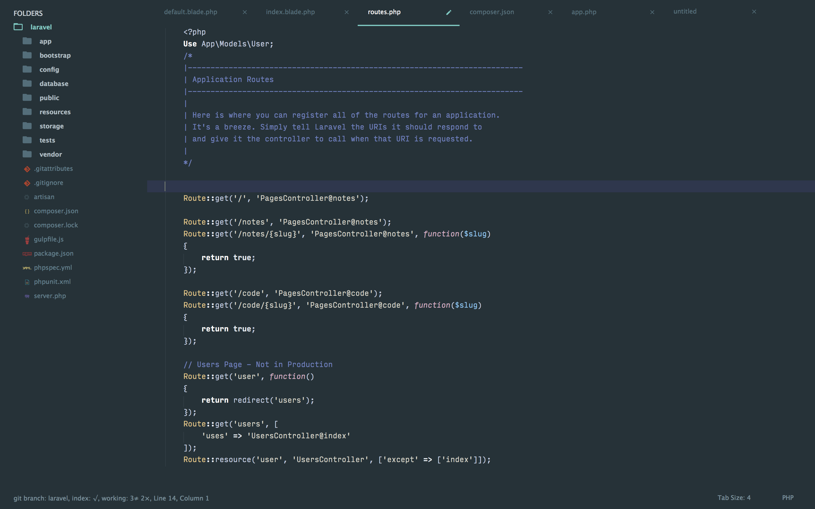
Task: Click the braces icon beside composer.json
Action: pos(27,211)
